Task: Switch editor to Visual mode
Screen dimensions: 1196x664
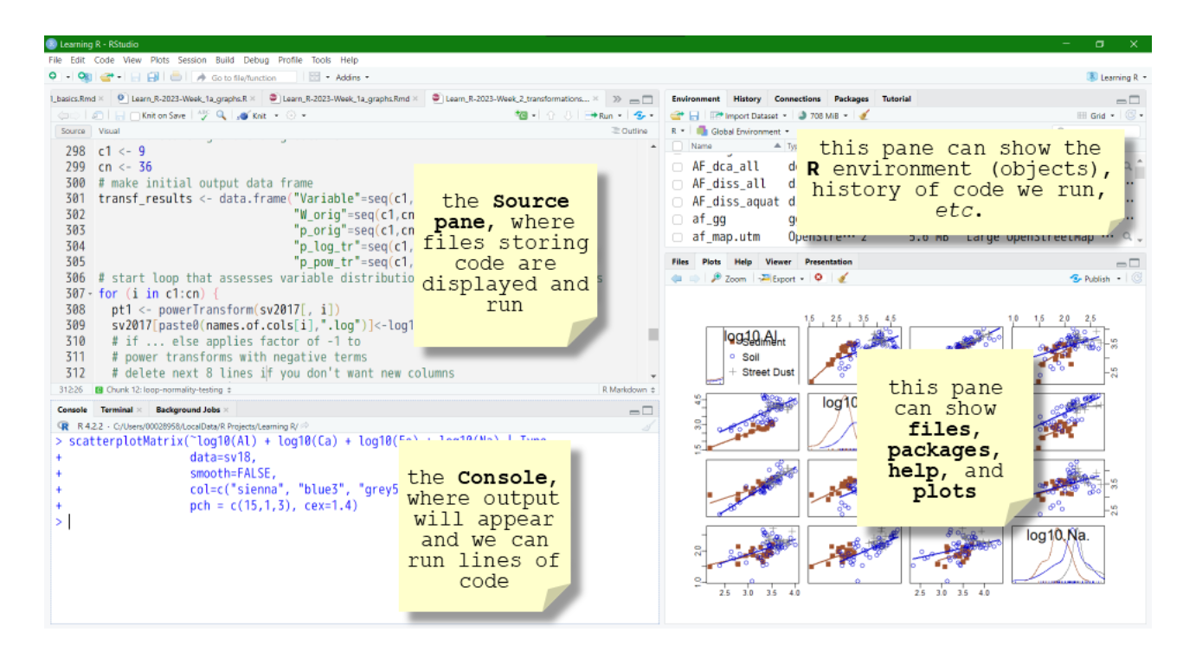Action: (109, 131)
